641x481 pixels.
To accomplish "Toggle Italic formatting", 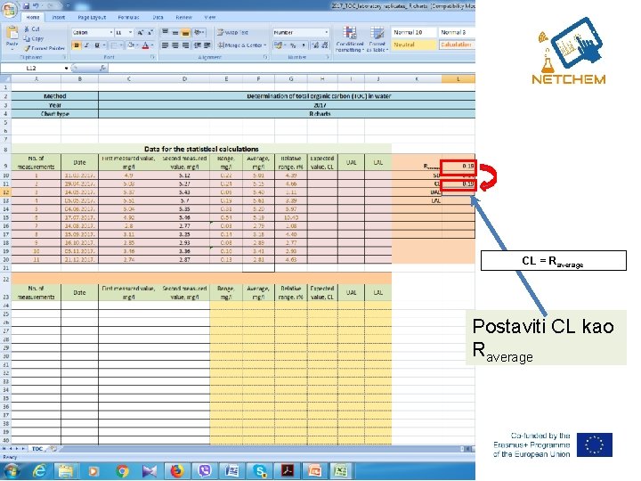I will 86,45.
